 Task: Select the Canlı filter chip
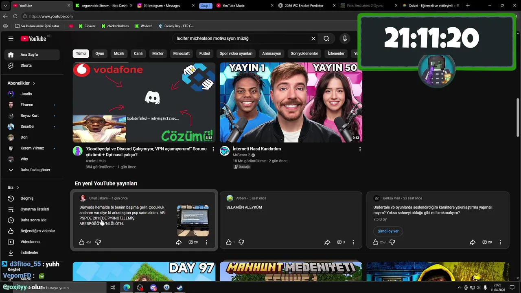click(138, 53)
